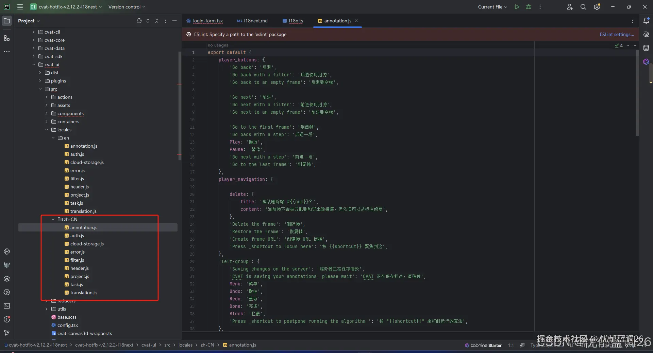Switch to the i18n.ts tab

pyautogui.click(x=292, y=21)
